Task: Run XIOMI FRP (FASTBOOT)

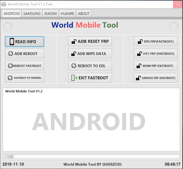Action: pos(156,66)
